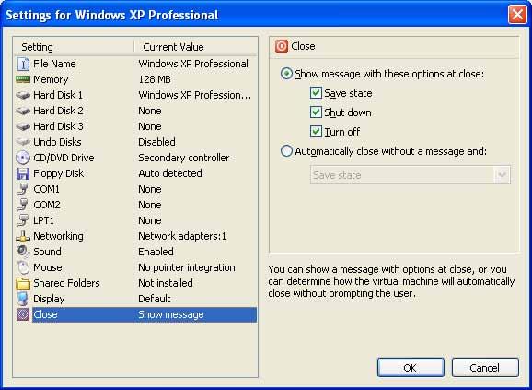Select the Display row label

pyautogui.click(x=49, y=299)
